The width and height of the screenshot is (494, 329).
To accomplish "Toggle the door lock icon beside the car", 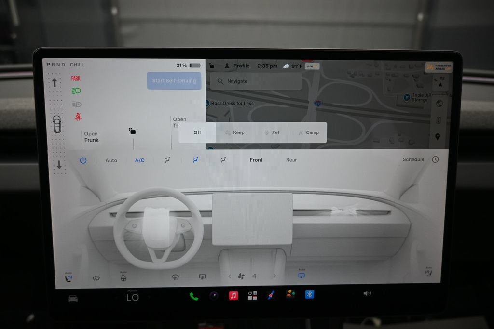I will [x=132, y=131].
